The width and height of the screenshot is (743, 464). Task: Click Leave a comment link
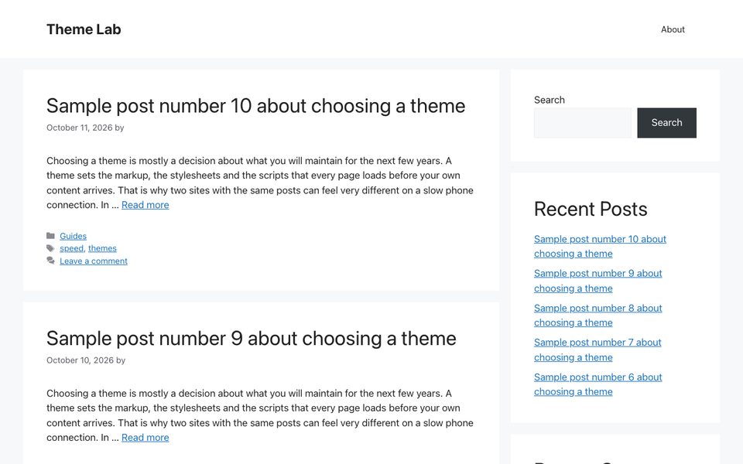pyautogui.click(x=94, y=261)
